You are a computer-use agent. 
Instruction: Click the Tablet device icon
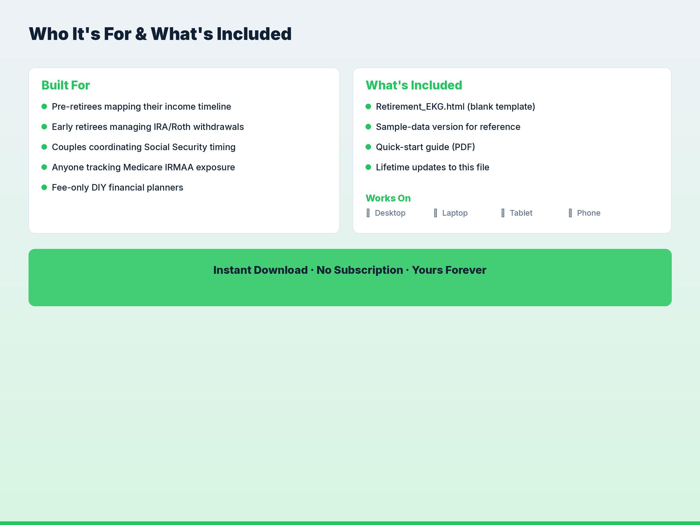(x=503, y=213)
